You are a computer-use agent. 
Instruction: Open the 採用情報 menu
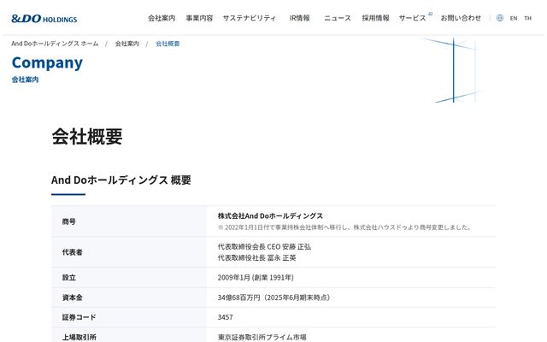point(375,18)
